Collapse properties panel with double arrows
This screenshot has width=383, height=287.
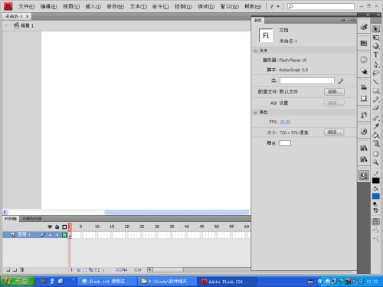click(x=344, y=21)
